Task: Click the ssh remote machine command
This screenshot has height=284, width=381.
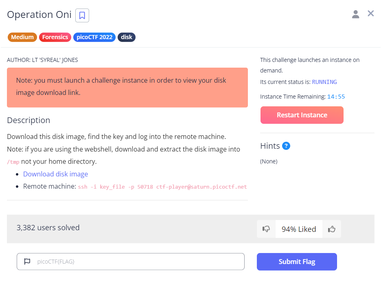Action: tap(162, 187)
